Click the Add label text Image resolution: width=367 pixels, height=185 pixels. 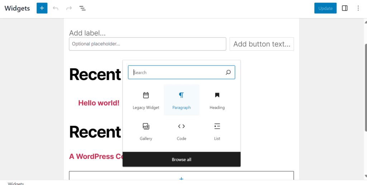coord(87,33)
